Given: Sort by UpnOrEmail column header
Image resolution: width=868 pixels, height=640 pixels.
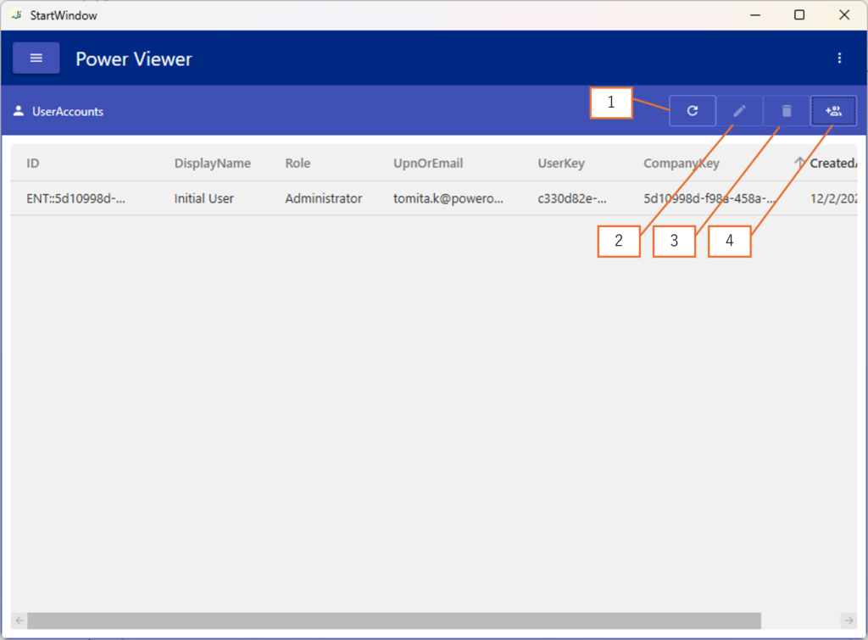Looking at the screenshot, I should (428, 164).
